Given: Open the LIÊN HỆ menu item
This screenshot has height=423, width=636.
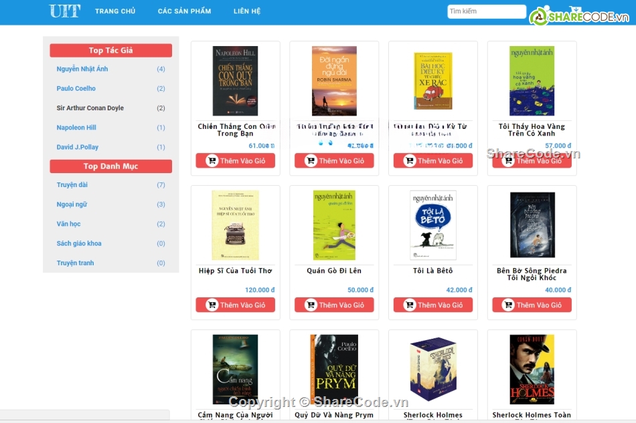Looking at the screenshot, I should pyautogui.click(x=247, y=11).
